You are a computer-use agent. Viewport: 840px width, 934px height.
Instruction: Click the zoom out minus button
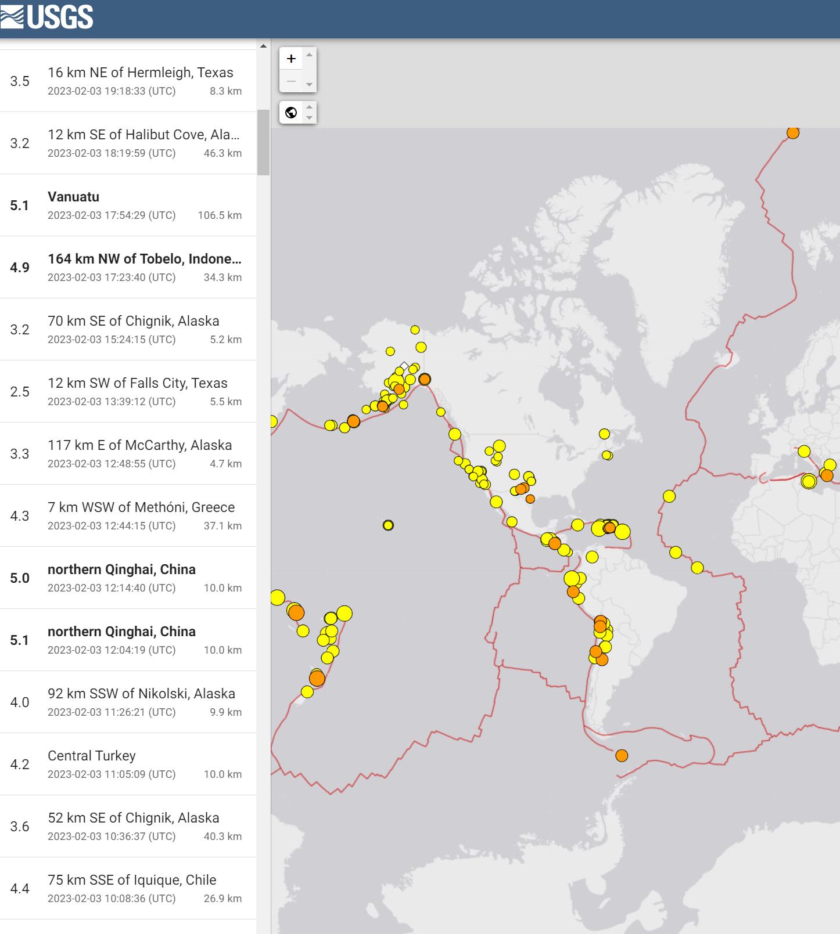click(292, 81)
